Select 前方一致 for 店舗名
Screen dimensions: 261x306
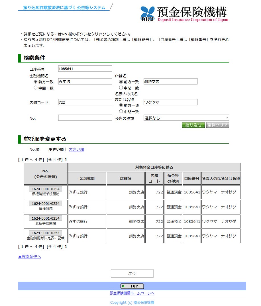(121, 81)
